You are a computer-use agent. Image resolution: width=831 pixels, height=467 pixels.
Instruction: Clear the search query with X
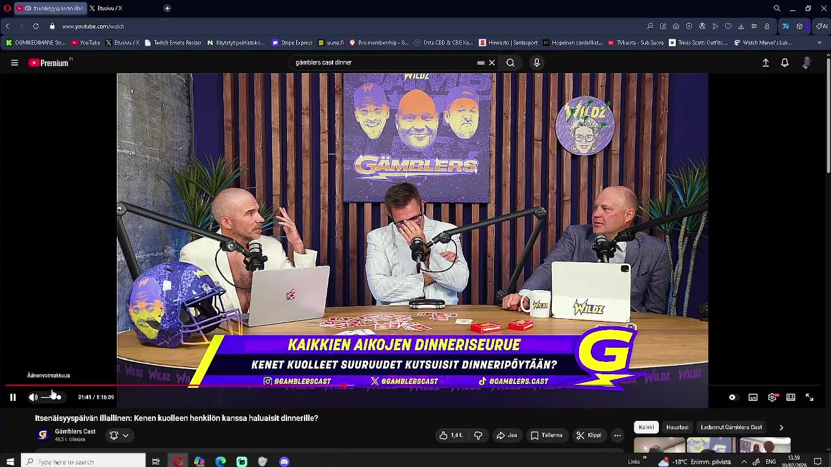point(492,63)
